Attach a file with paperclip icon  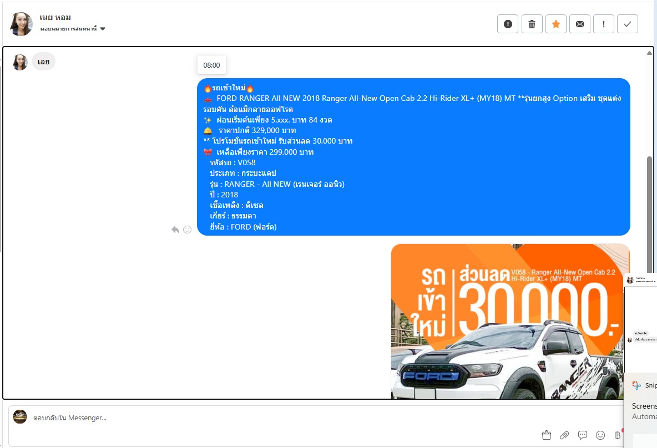[x=564, y=435]
